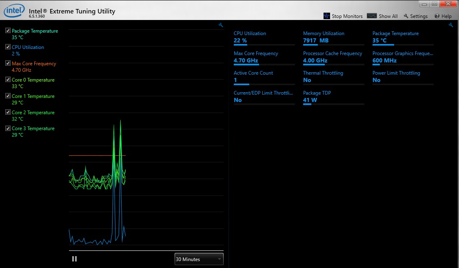
Task: Uncheck Max Core Frequency checkbox
Action: click(8, 63)
